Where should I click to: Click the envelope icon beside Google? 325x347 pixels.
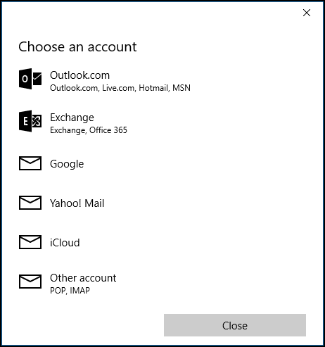click(30, 163)
